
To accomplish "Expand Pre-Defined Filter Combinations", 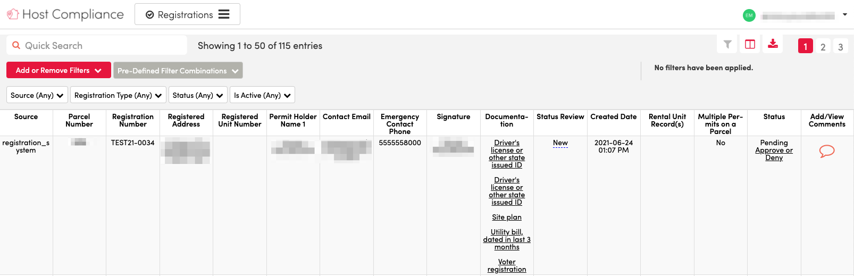I will tap(178, 71).
